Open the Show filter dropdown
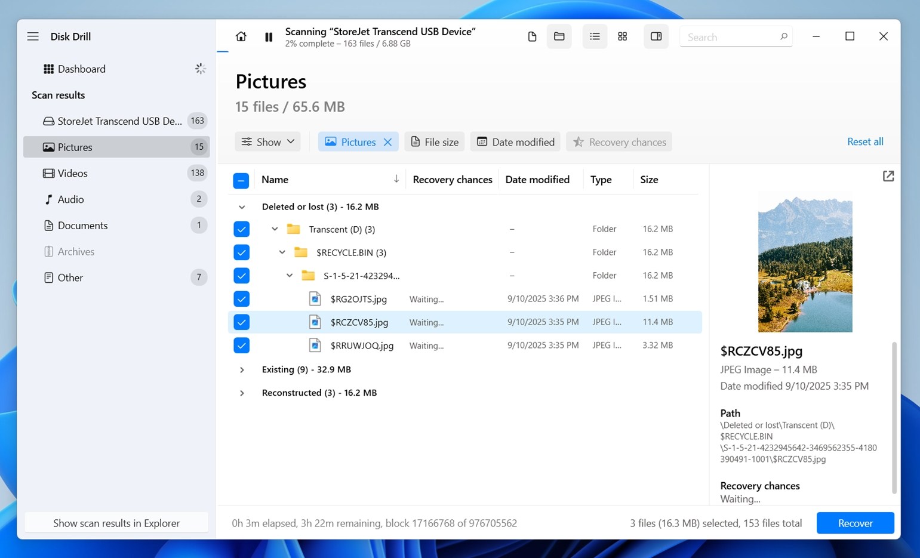The height and width of the screenshot is (558, 920). pyautogui.click(x=267, y=142)
